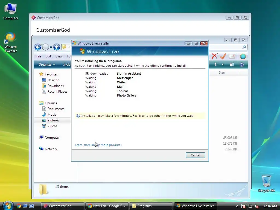Click the 13 items status bar text

pyautogui.click(x=62, y=186)
